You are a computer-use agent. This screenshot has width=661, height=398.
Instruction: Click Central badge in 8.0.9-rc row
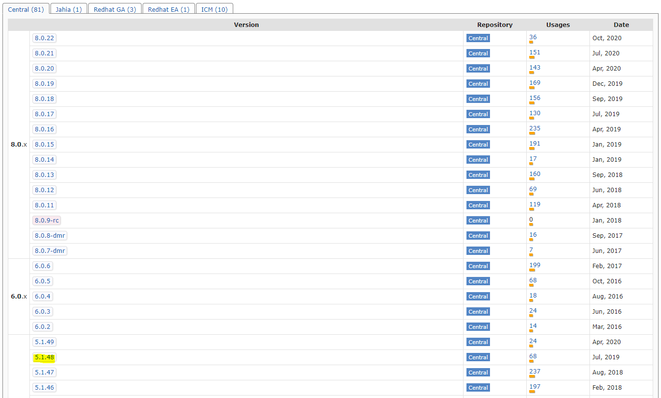(x=478, y=221)
